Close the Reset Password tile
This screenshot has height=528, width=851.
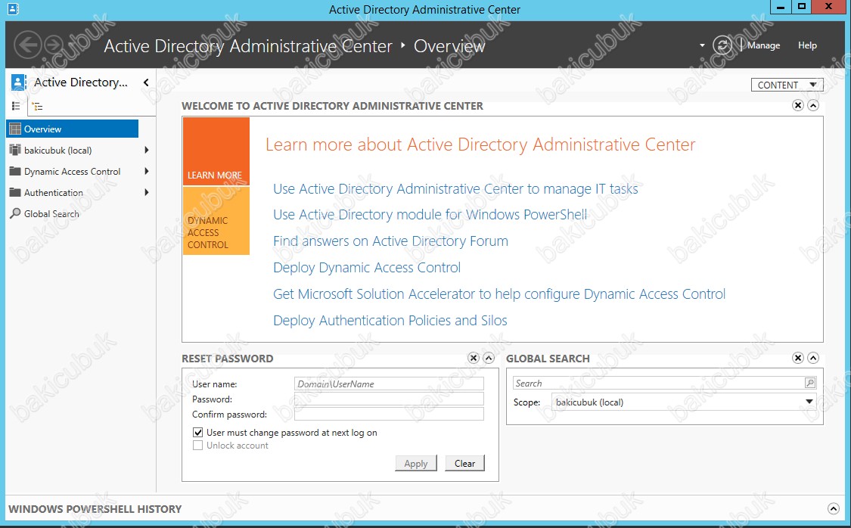(x=474, y=358)
